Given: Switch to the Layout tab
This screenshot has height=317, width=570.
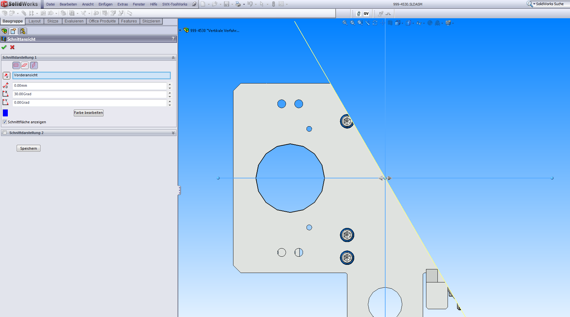Looking at the screenshot, I should 35,21.
